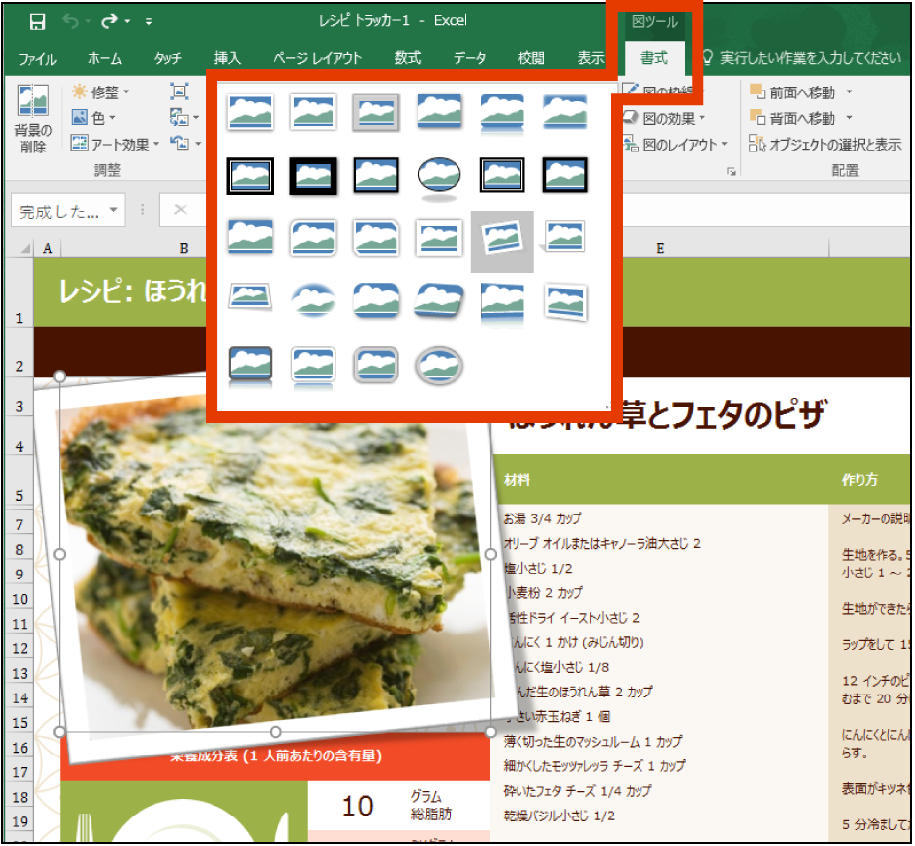This screenshot has height=846, width=915.
Task: Click the 作り方 column heading
Action: pyautogui.click(x=860, y=480)
